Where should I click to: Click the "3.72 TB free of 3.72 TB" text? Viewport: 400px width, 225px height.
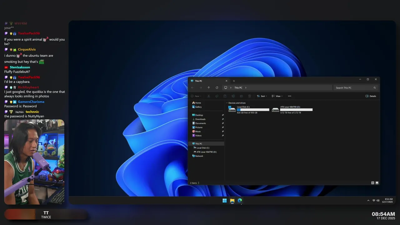291,112
